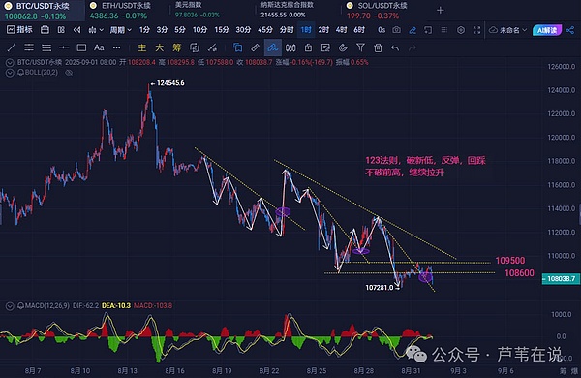
Task: Undo the last drawing action
Action: (x=395, y=47)
